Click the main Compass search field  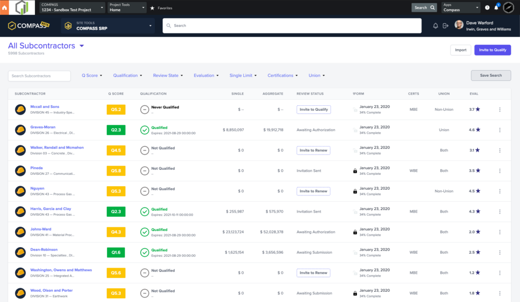(x=292, y=25)
